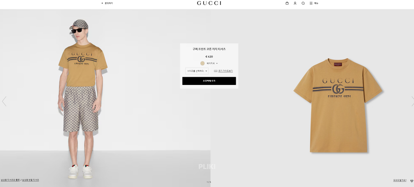This screenshot has width=414, height=187.
Task: Open men's t-shirts and polos breadcrumb
Action: [10, 180]
